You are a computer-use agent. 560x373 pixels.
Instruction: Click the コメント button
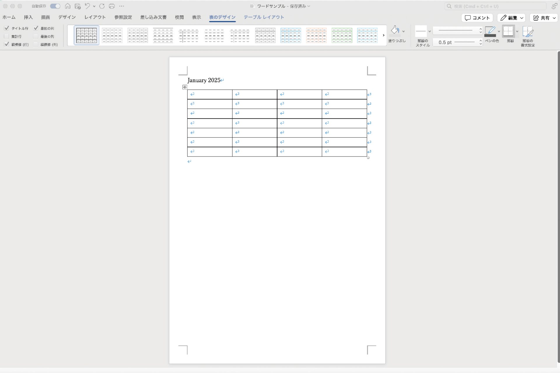click(477, 18)
